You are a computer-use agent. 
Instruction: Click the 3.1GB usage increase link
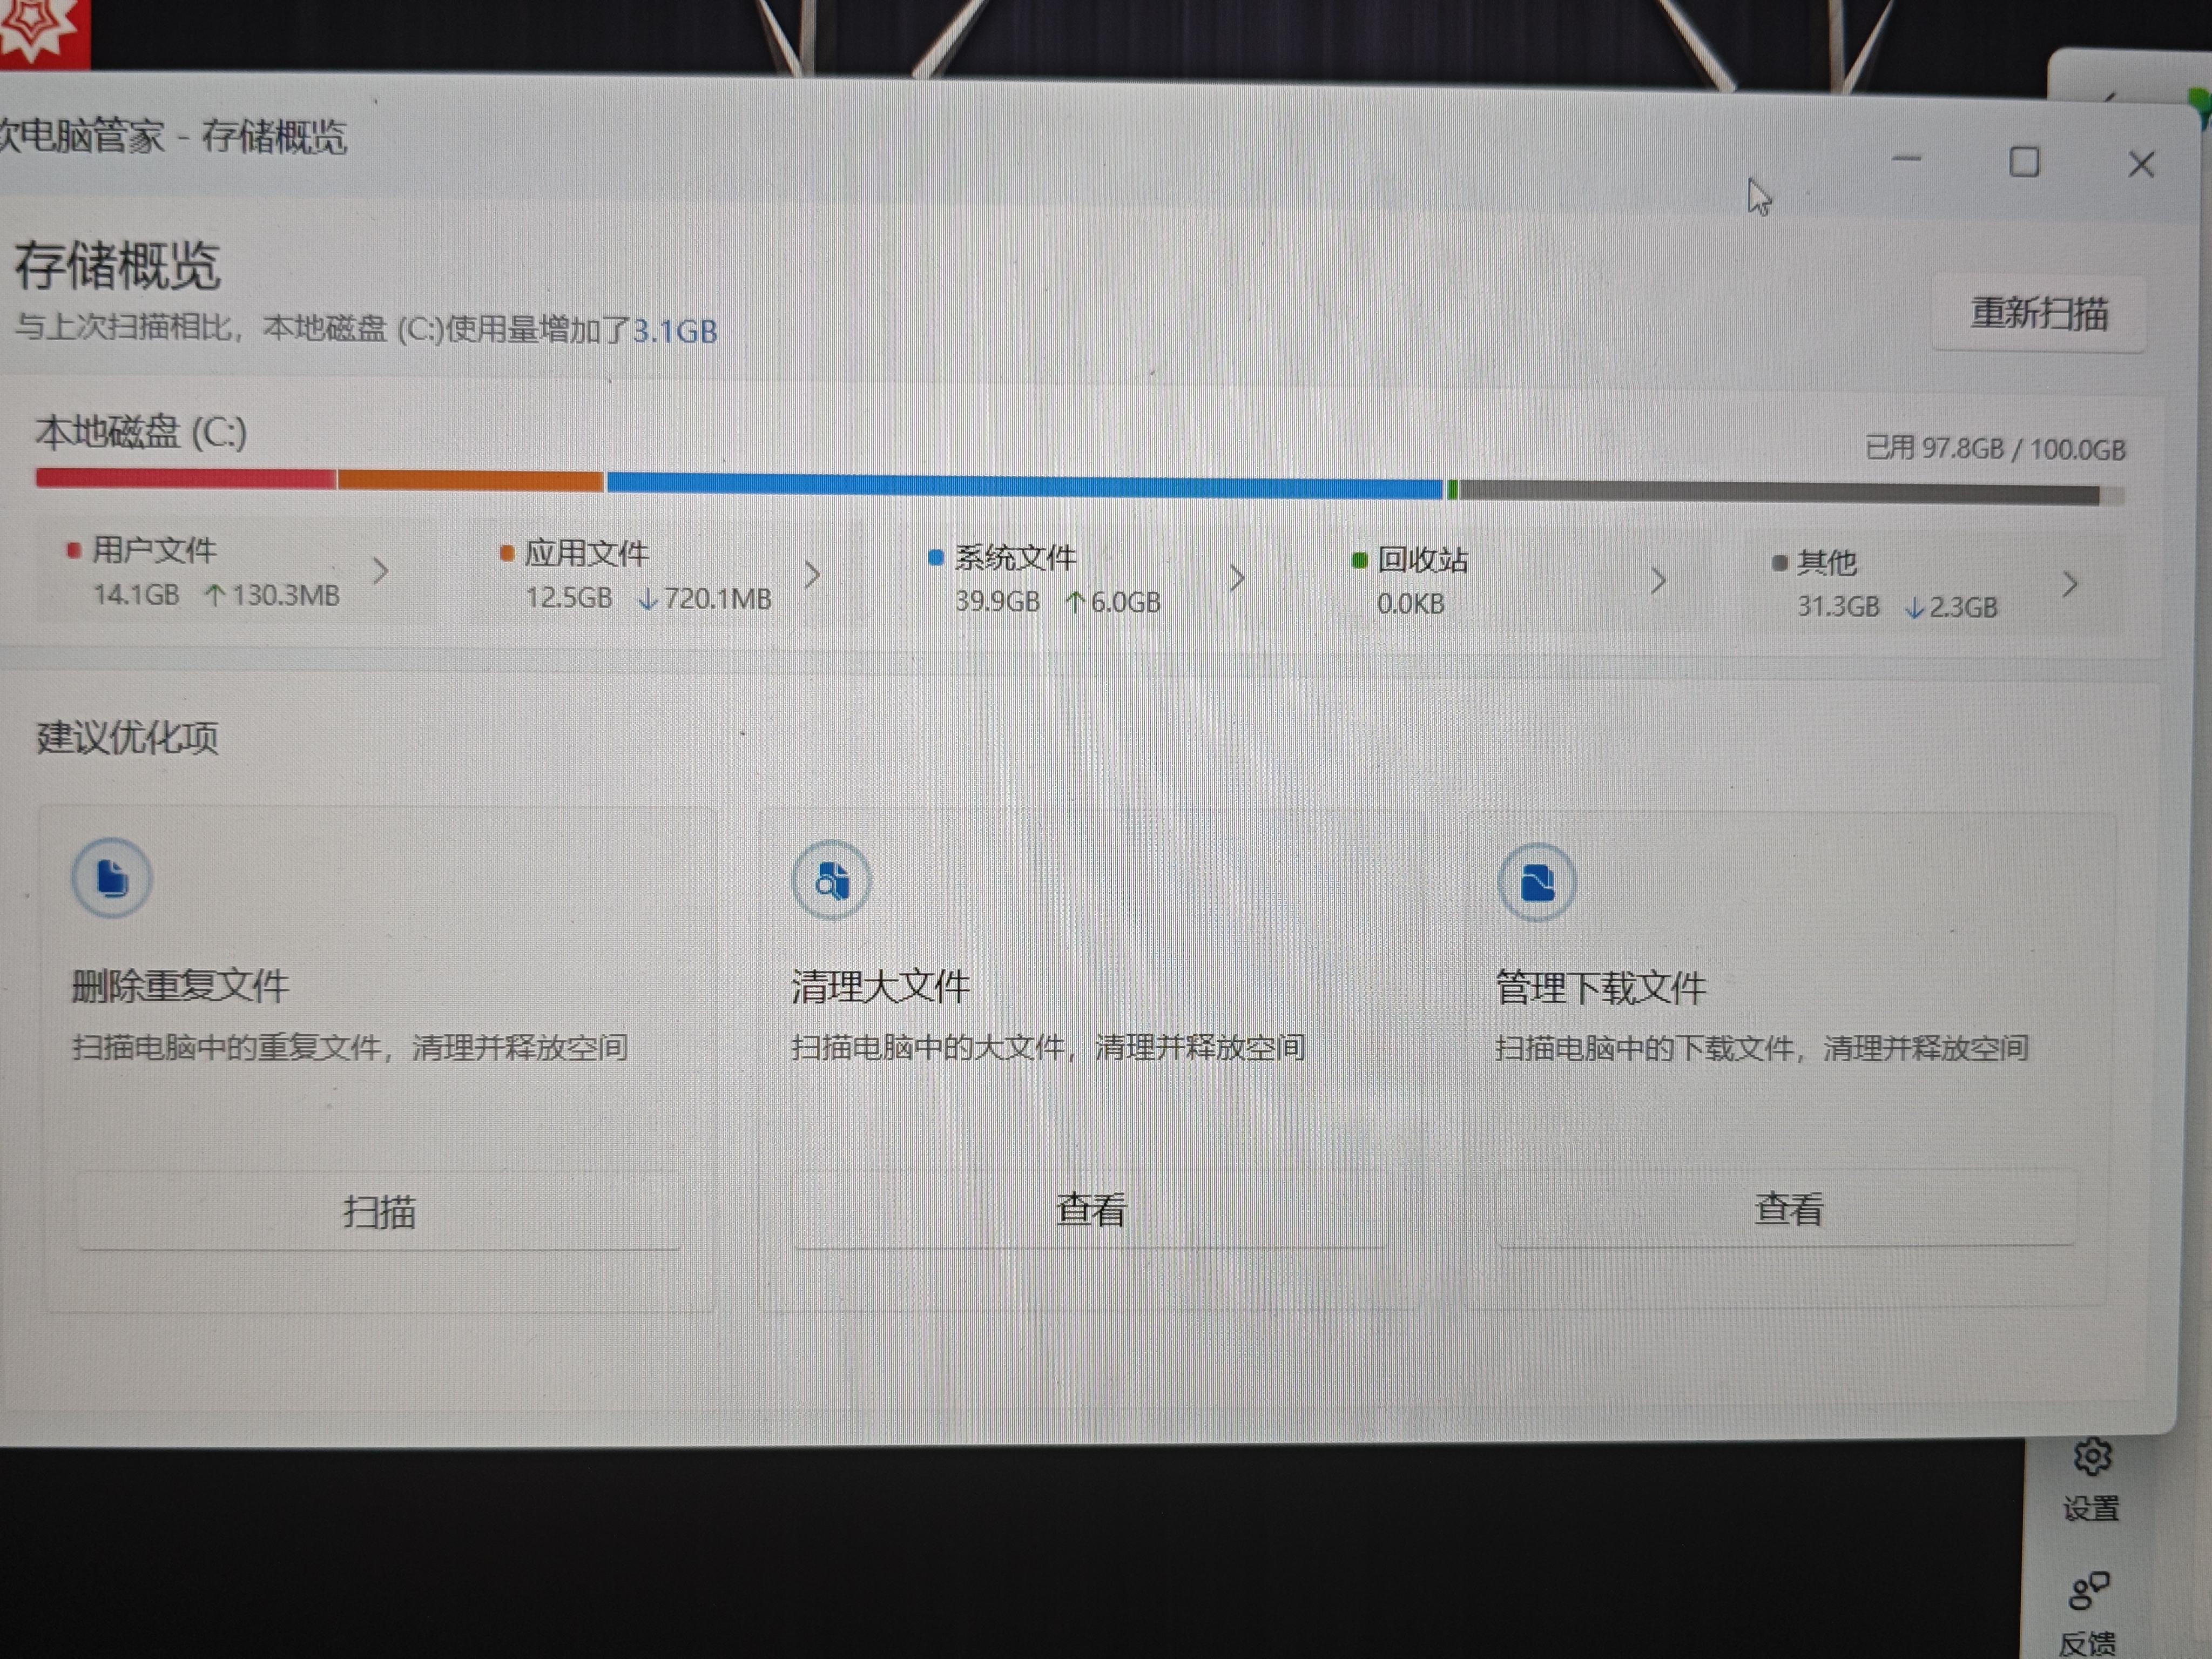point(675,331)
